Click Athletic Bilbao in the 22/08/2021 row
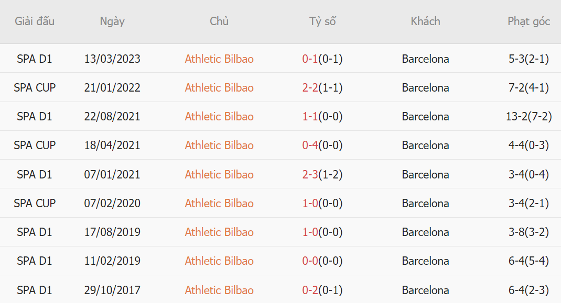Screen dimensions: 561x303 click(x=219, y=117)
